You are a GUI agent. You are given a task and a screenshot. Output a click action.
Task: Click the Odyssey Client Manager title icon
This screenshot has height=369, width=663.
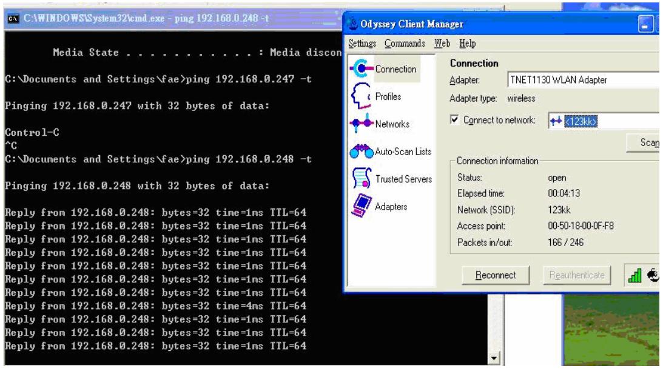353,24
